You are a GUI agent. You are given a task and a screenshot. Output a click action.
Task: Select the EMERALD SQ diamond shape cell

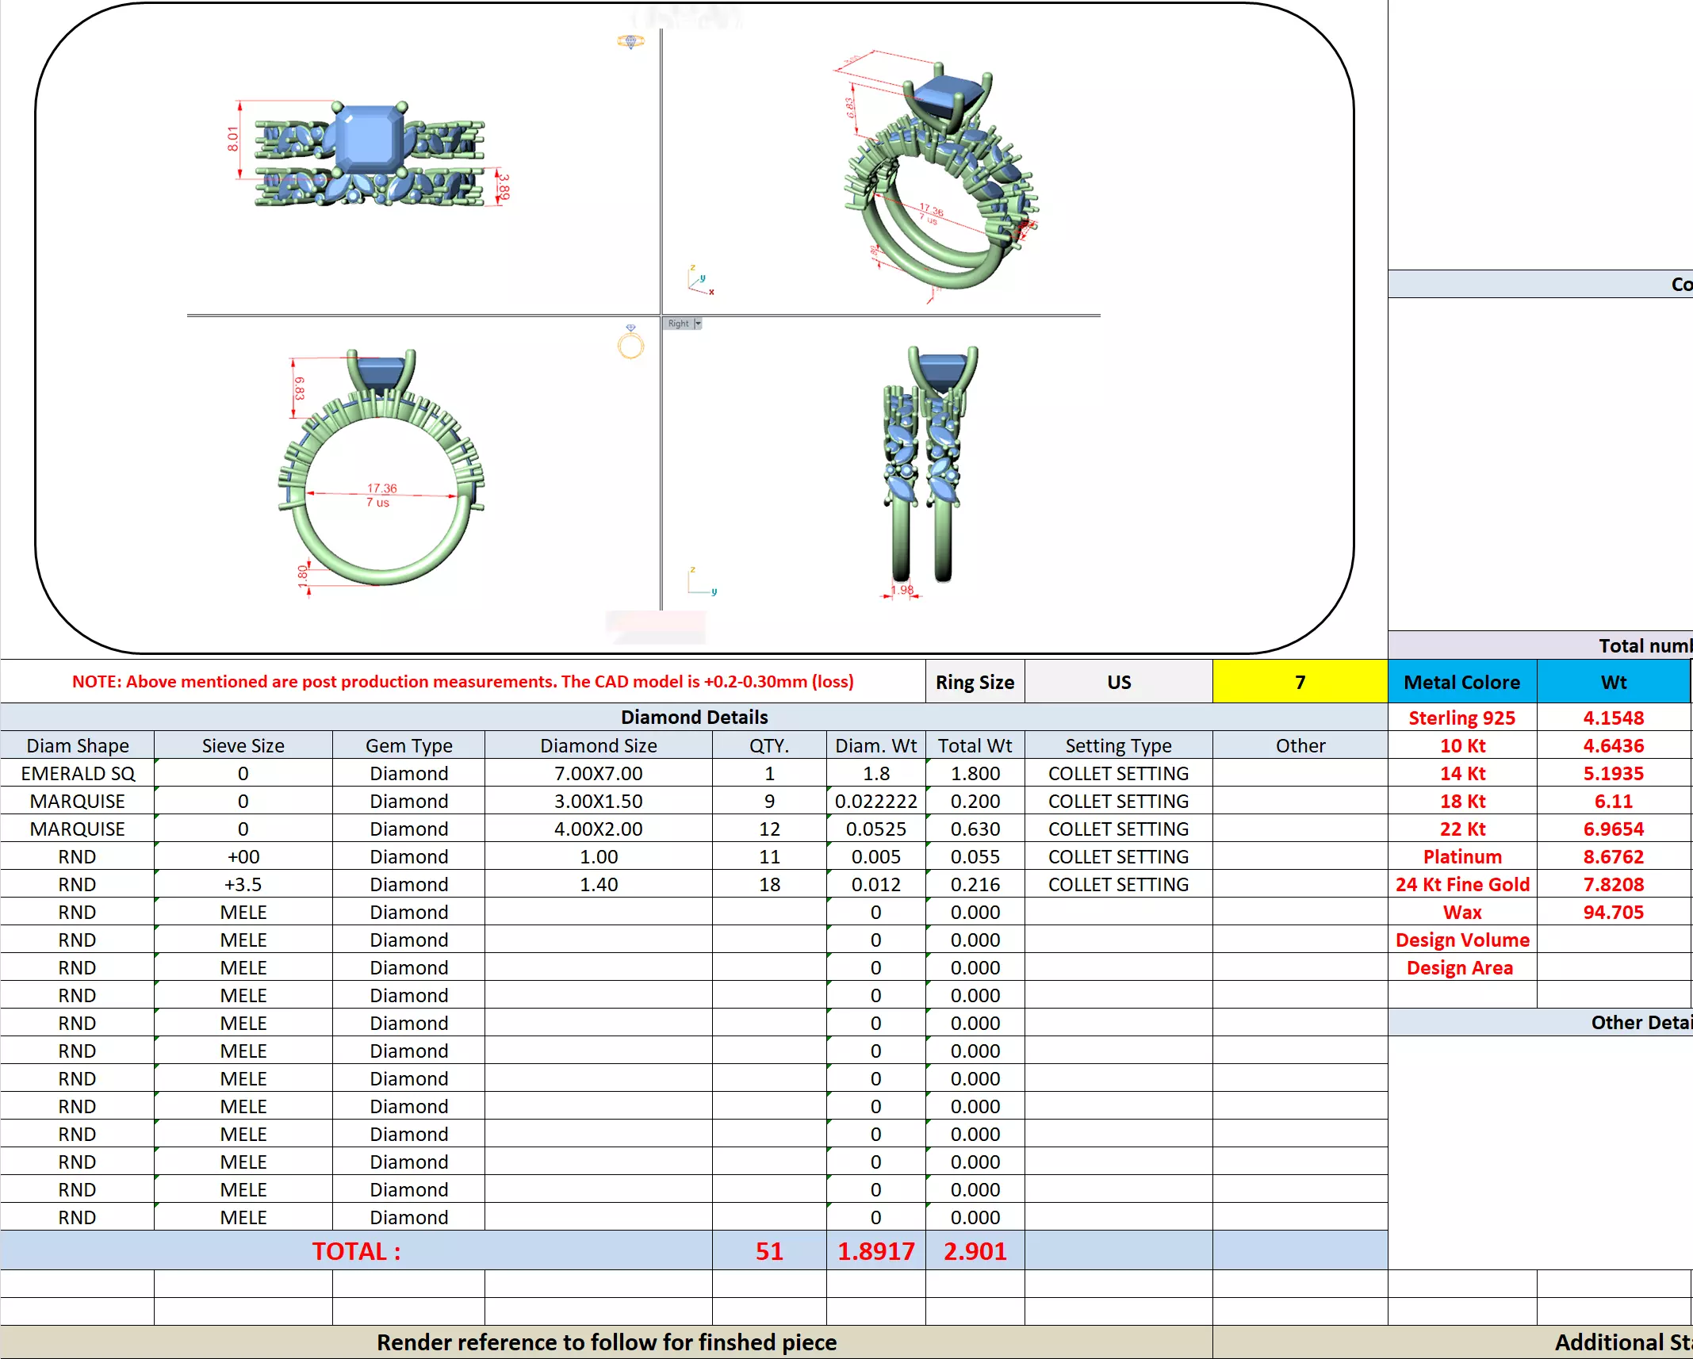point(78,773)
